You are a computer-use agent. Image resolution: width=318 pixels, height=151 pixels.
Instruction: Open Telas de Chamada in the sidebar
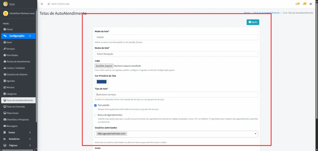(16, 107)
